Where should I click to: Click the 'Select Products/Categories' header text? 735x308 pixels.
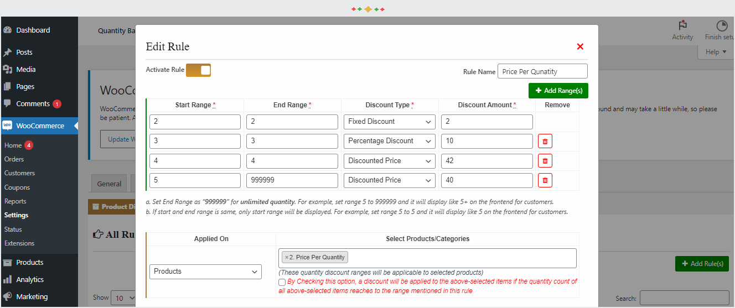click(x=427, y=239)
